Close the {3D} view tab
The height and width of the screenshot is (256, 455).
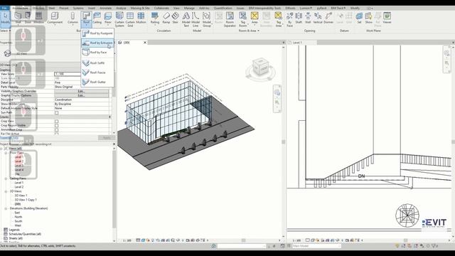(145, 43)
